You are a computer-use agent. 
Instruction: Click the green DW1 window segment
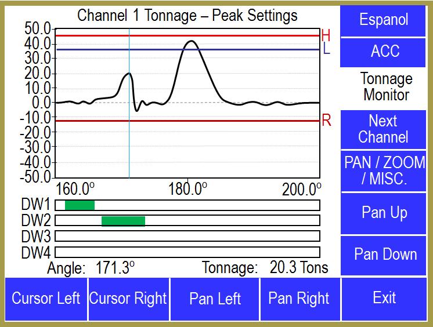tap(80, 205)
